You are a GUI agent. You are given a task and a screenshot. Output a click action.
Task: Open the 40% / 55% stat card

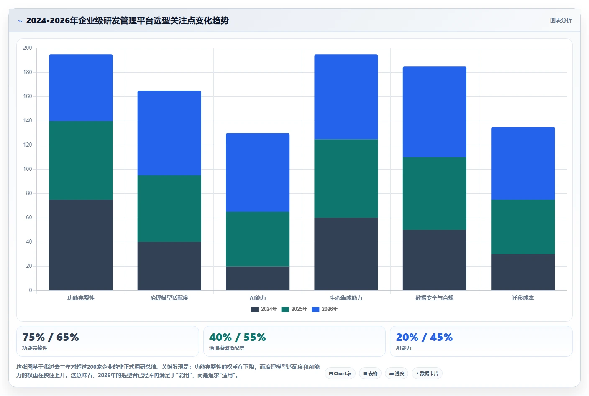point(294,341)
